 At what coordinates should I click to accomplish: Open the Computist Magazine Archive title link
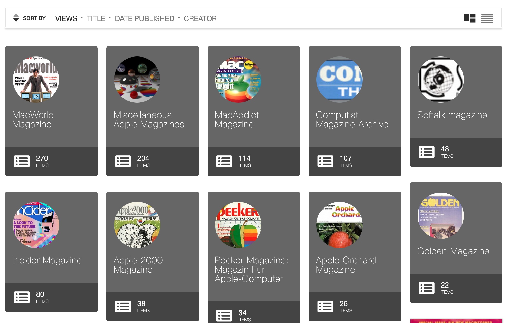click(x=352, y=120)
